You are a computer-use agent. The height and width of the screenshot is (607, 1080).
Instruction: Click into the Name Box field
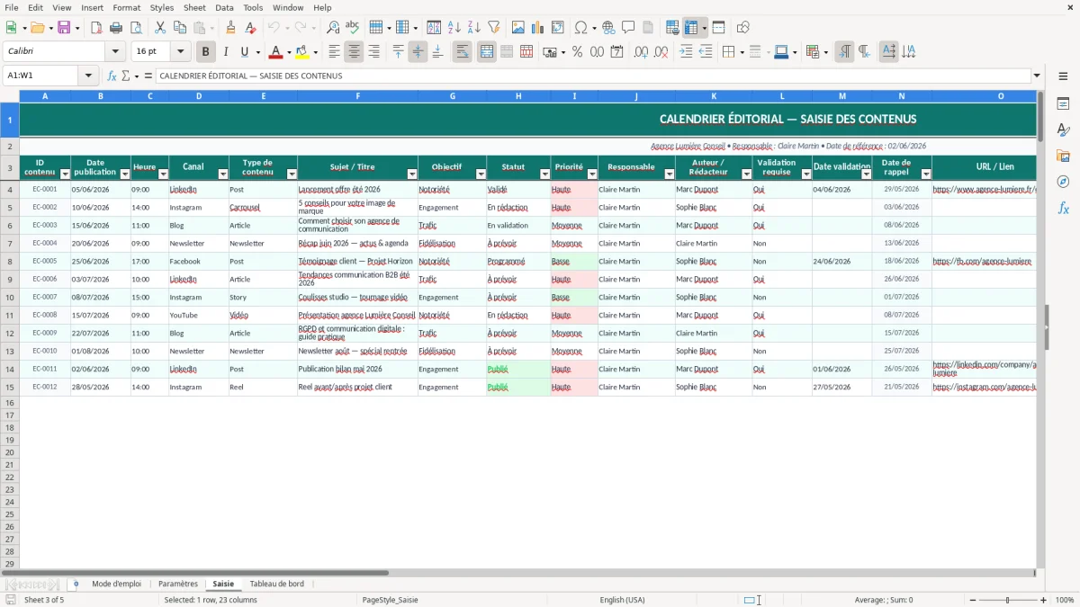tap(41, 76)
